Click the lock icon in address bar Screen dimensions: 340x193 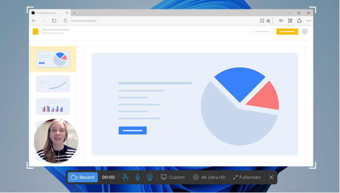65,20
